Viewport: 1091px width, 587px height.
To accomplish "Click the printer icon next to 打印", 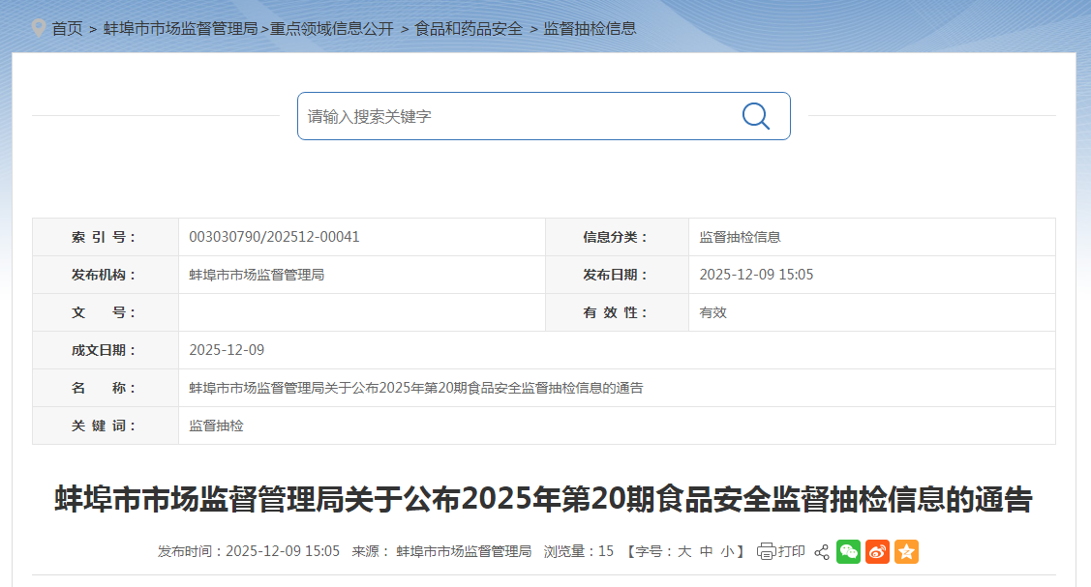I will [x=768, y=551].
